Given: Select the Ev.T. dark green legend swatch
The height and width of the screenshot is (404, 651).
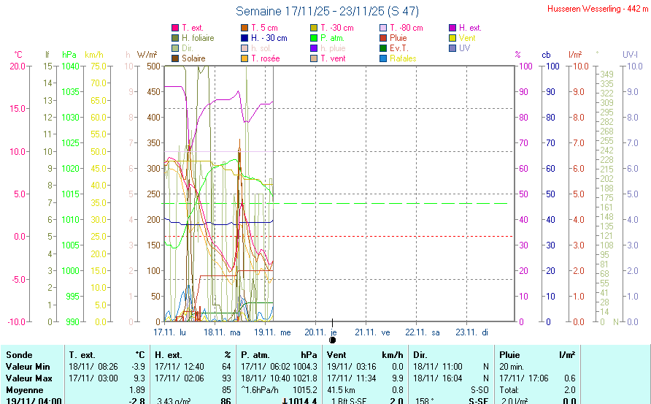Looking at the screenshot, I should (383, 48).
